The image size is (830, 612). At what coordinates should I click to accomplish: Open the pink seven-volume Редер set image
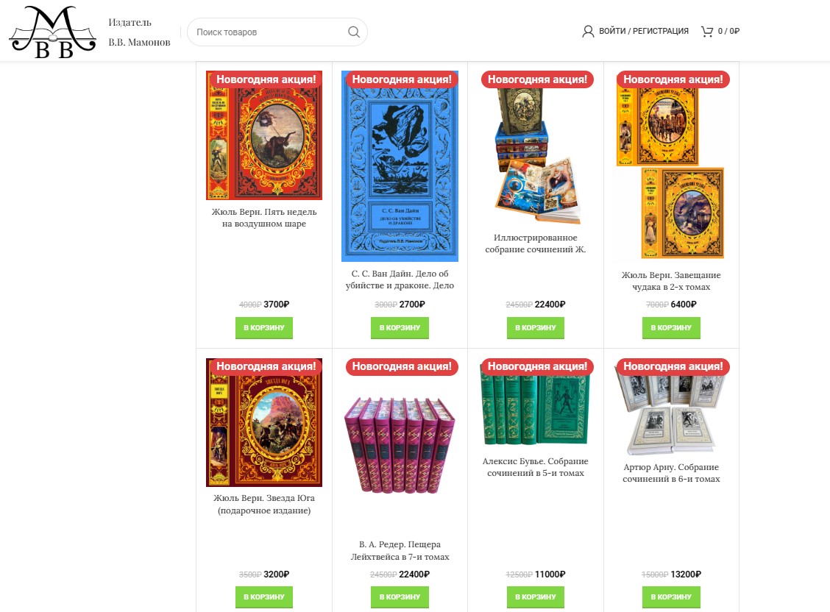coord(400,444)
